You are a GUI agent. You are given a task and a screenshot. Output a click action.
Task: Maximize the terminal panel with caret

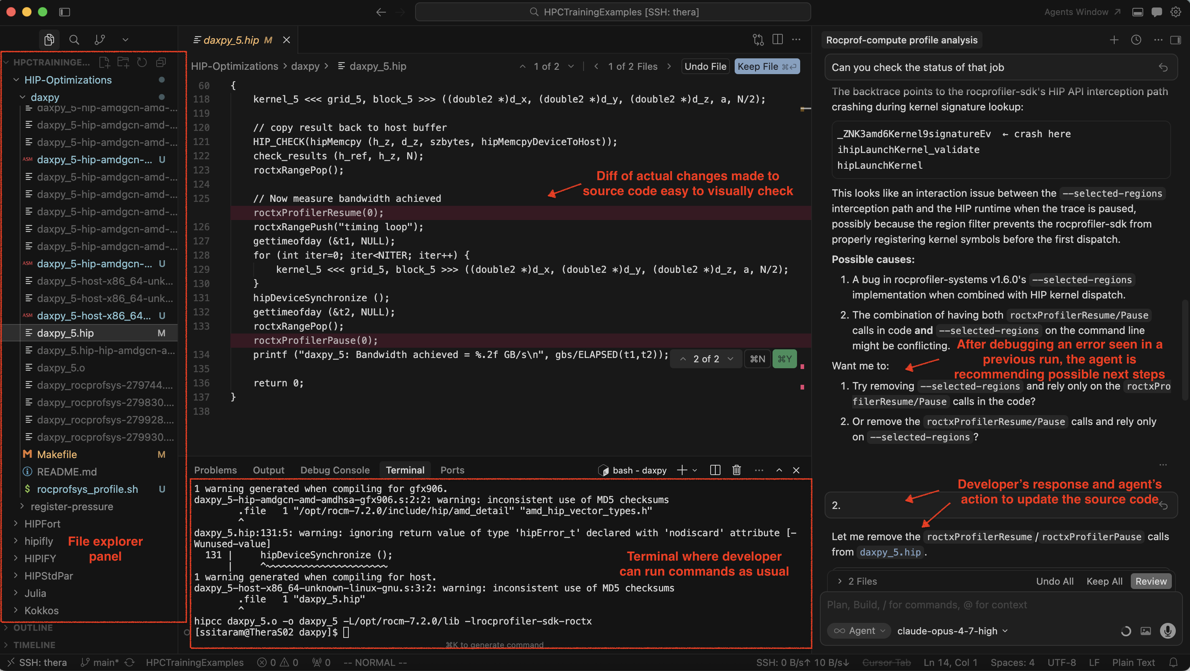[x=779, y=470]
